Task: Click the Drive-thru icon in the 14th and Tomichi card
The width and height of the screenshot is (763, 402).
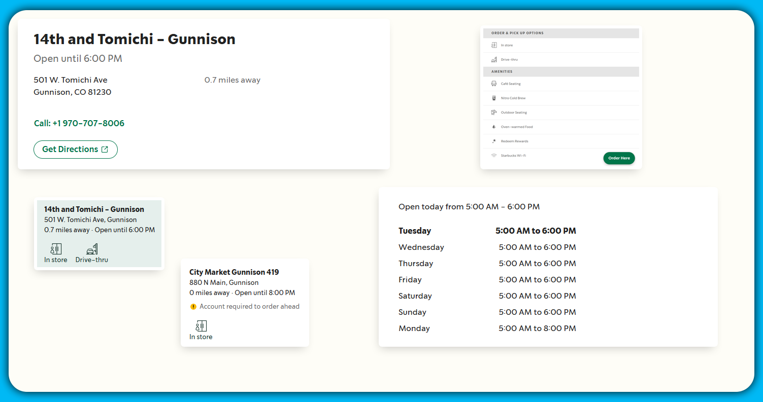Action: point(92,249)
